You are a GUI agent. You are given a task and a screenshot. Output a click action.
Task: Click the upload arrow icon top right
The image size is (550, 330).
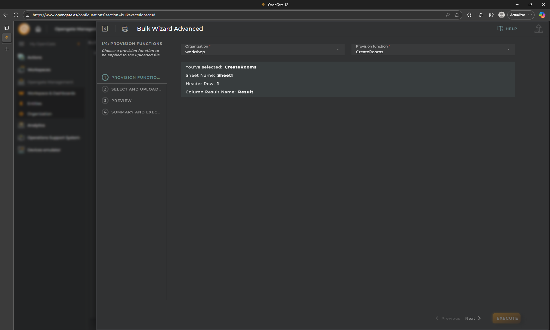pyautogui.click(x=539, y=29)
